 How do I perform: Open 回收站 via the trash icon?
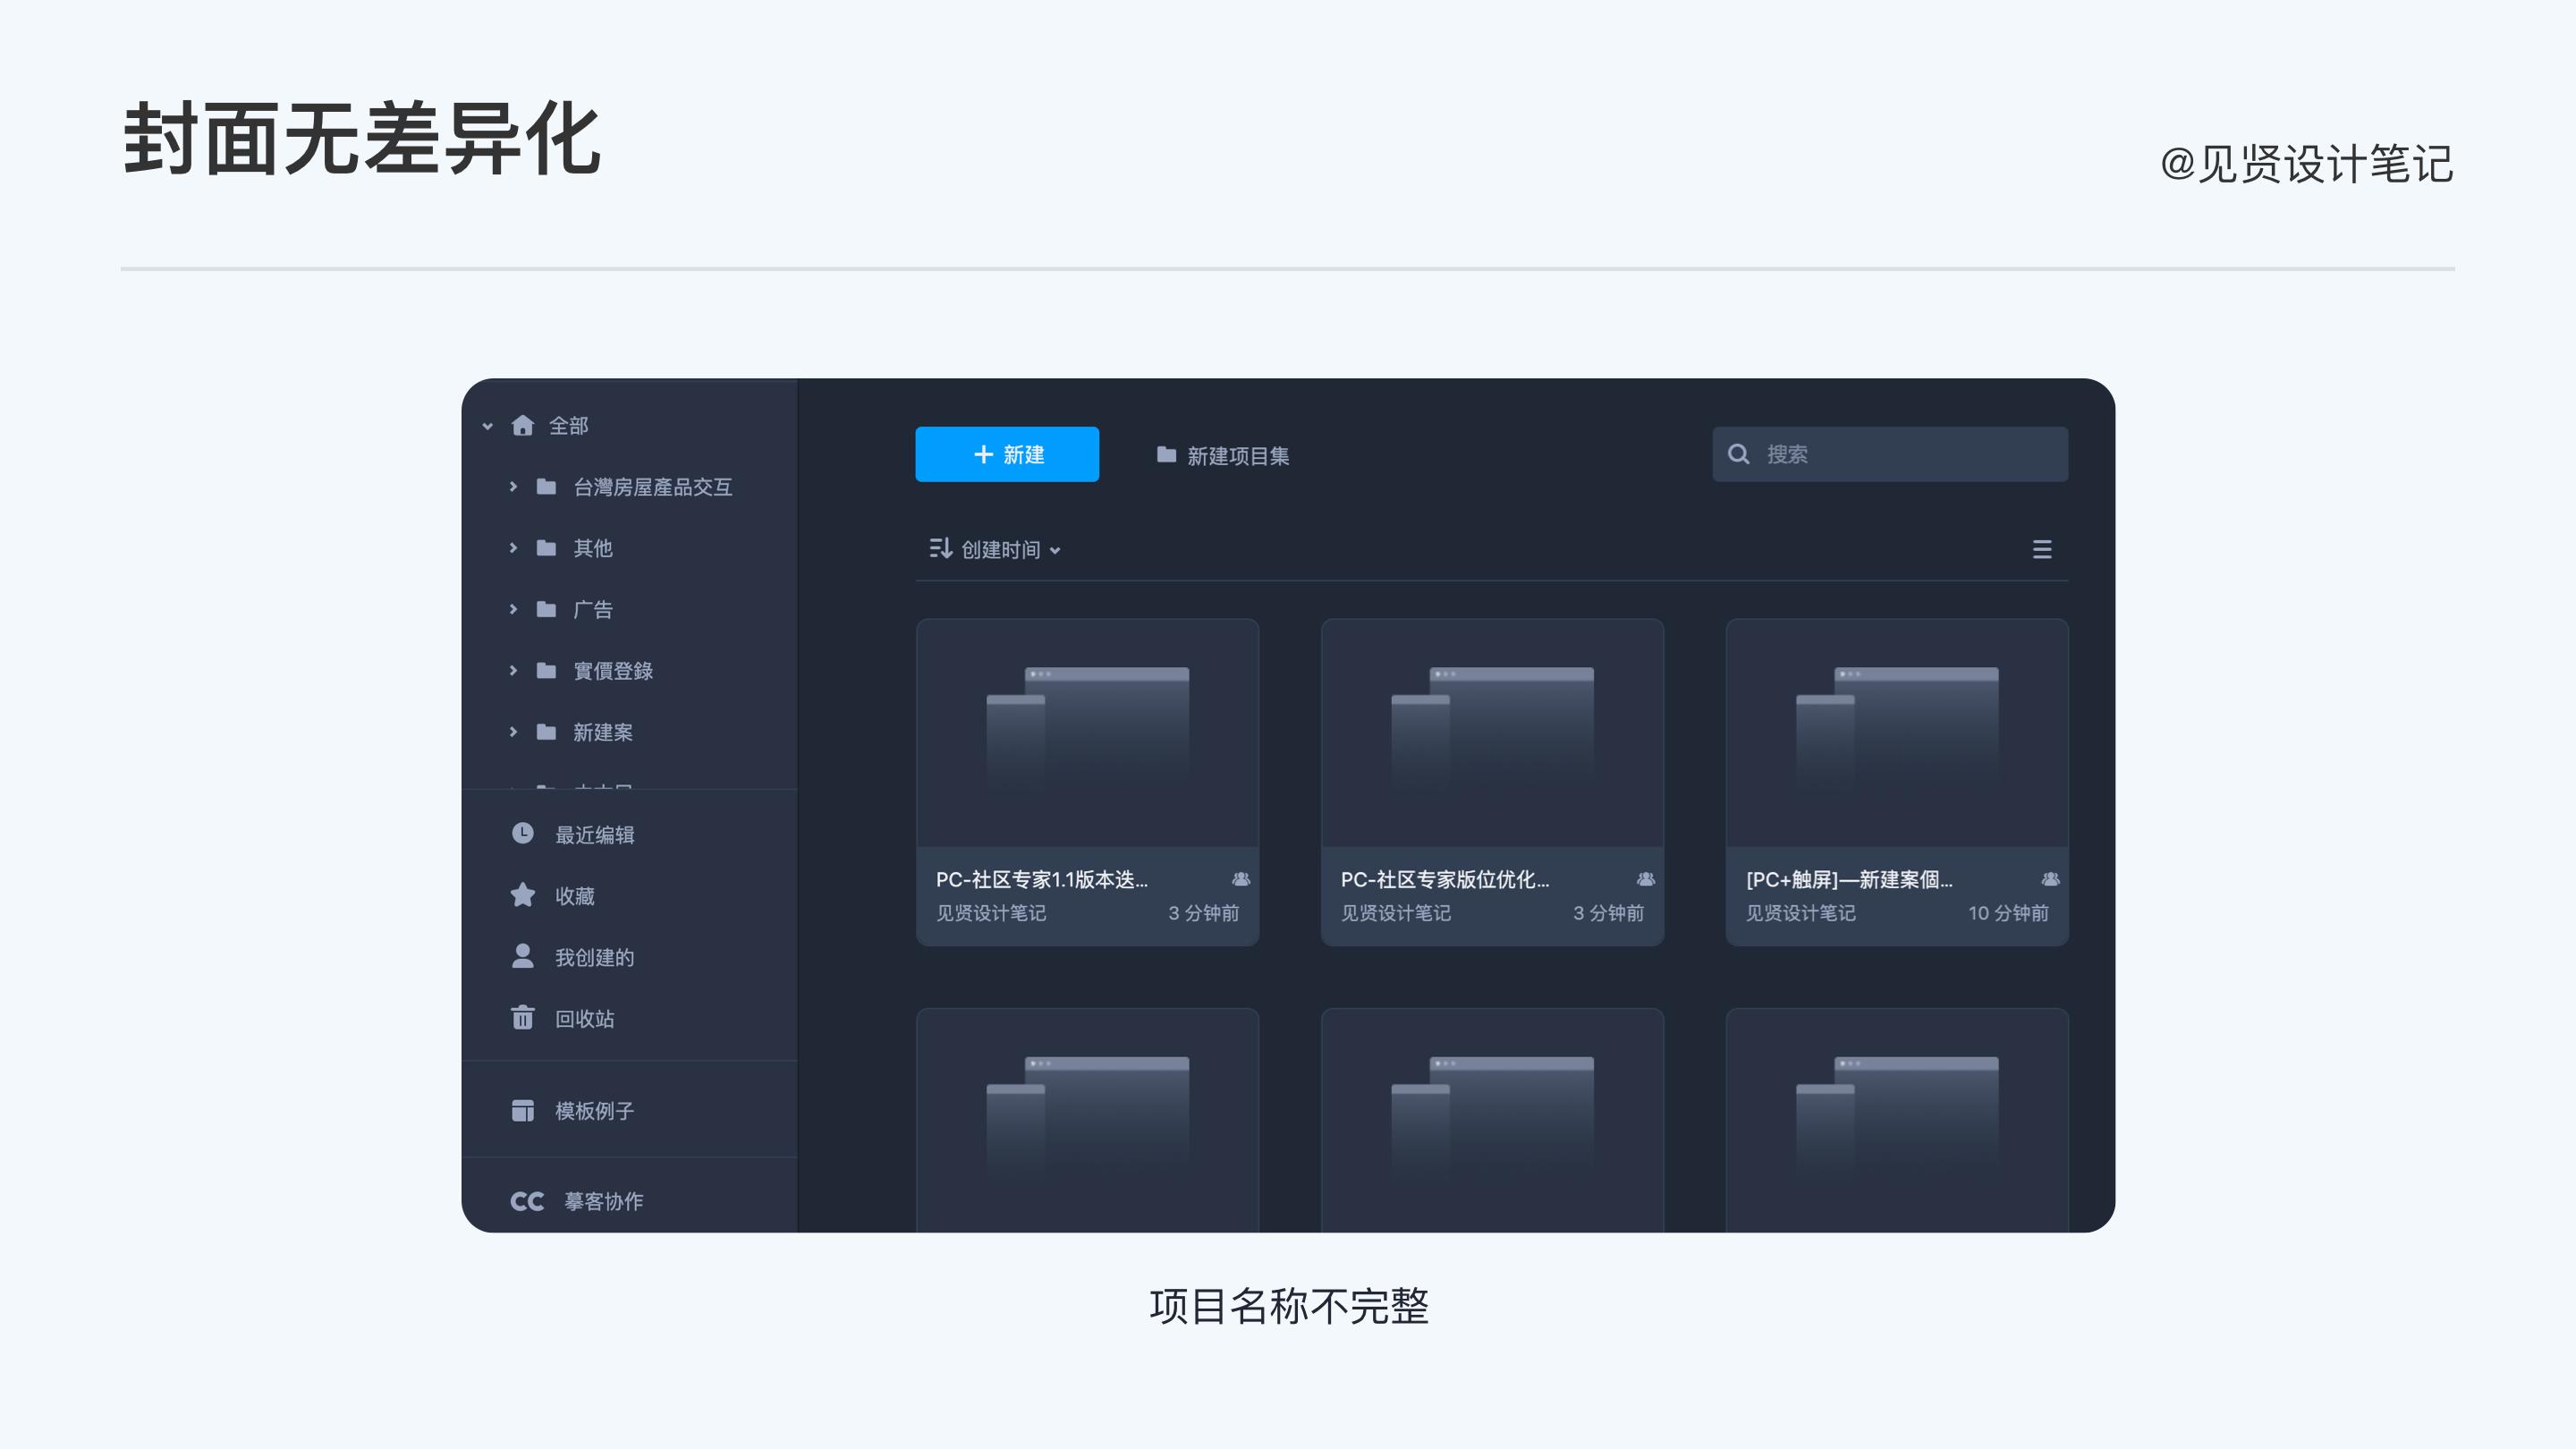522,1018
